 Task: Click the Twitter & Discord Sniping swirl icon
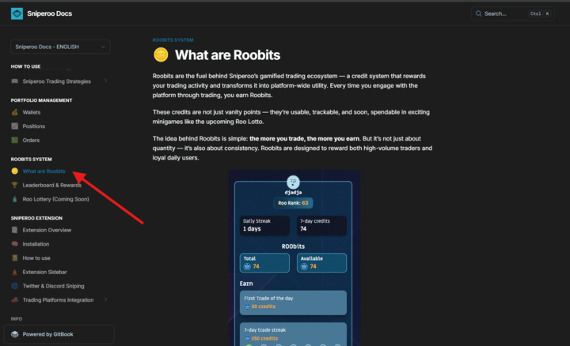pos(14,286)
